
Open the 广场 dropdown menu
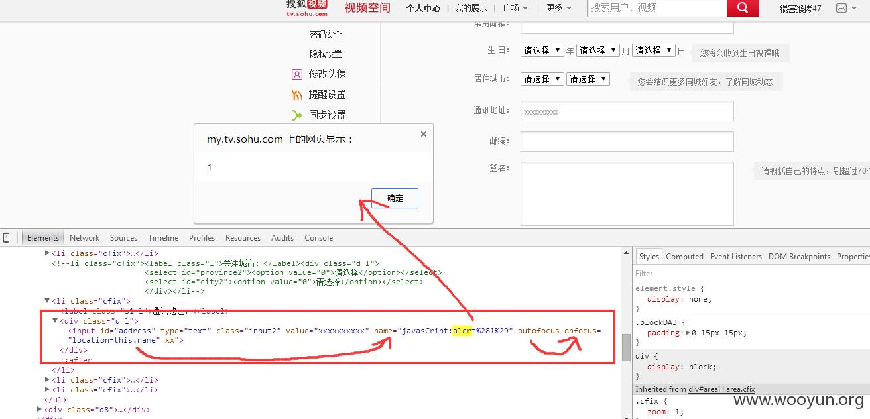click(x=515, y=8)
